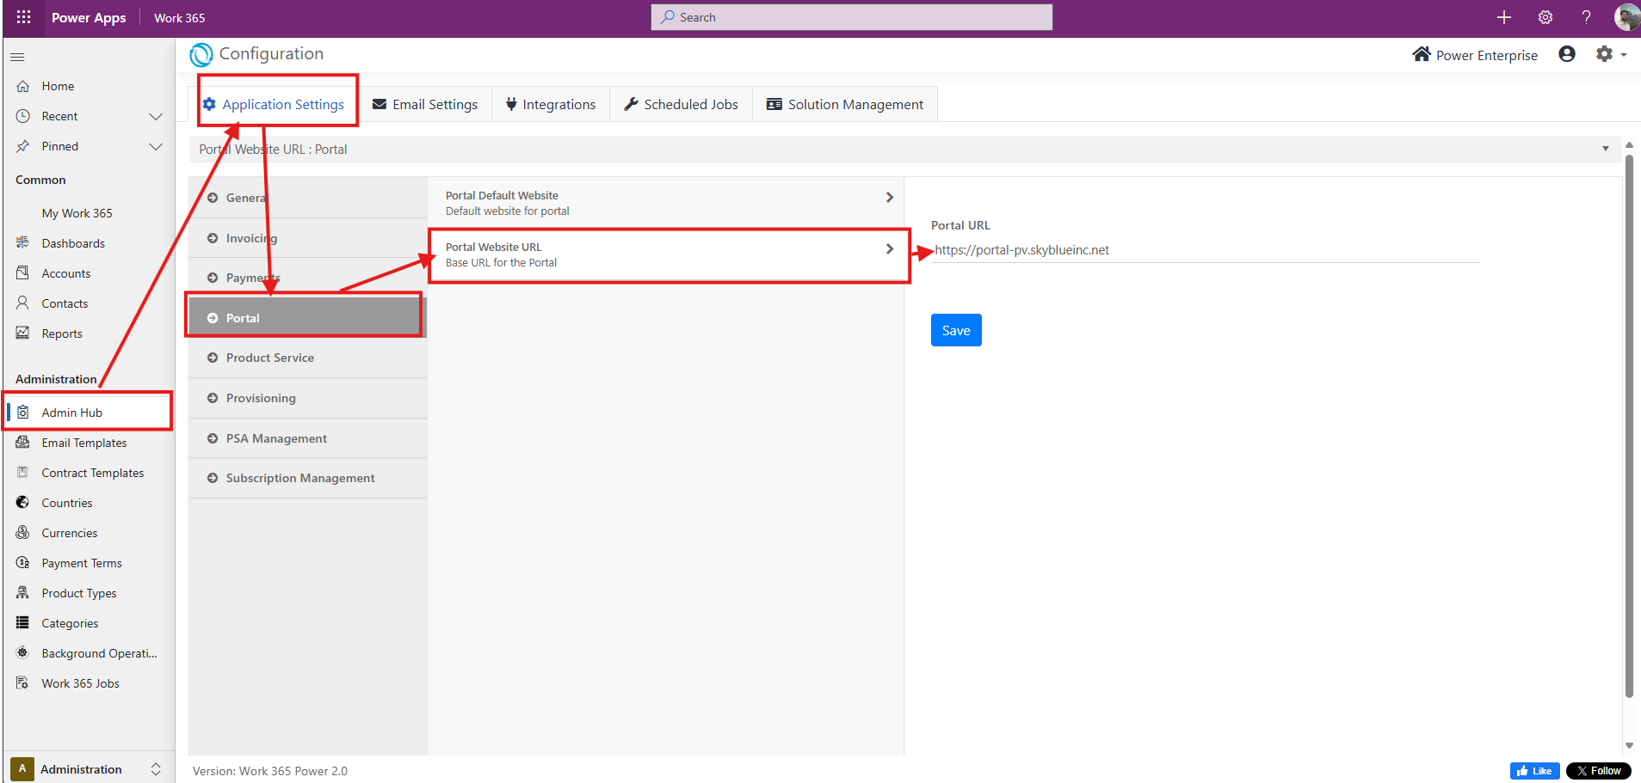Select the Provisioning settings category
This screenshot has width=1641, height=783.
tap(308, 398)
